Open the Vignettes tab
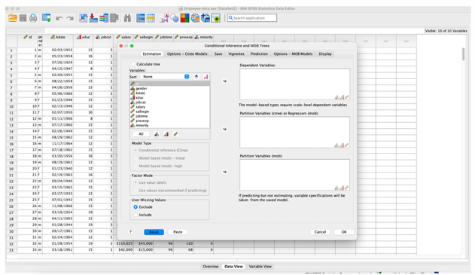This screenshot has height=275, width=475. click(x=236, y=53)
